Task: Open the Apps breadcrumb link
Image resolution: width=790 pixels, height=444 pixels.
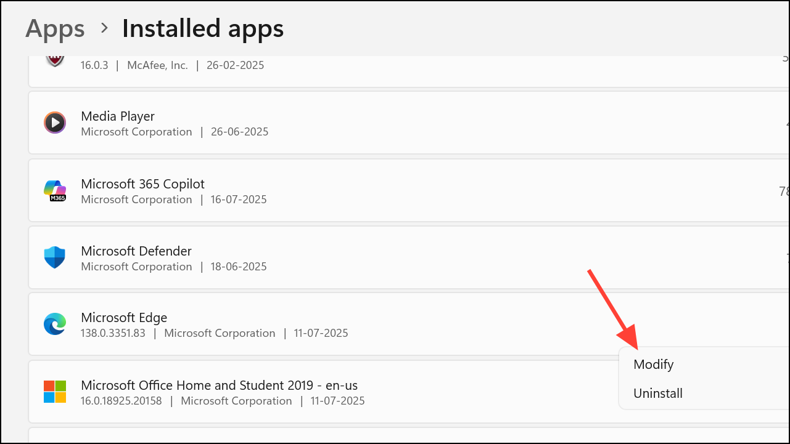Action: click(x=55, y=28)
